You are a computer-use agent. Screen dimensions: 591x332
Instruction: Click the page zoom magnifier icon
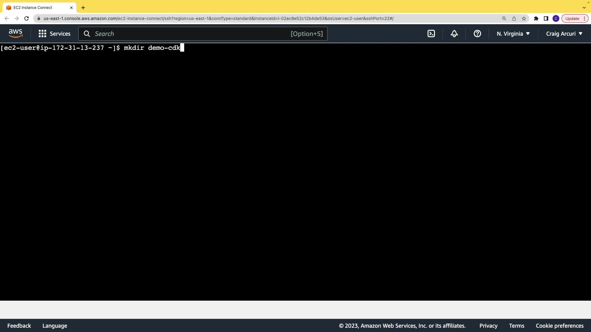[504, 18]
